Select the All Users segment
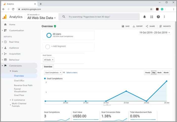 pos(69,35)
